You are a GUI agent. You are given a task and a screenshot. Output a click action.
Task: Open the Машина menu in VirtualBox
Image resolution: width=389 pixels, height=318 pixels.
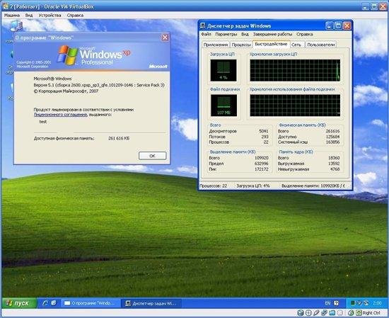click(11, 16)
